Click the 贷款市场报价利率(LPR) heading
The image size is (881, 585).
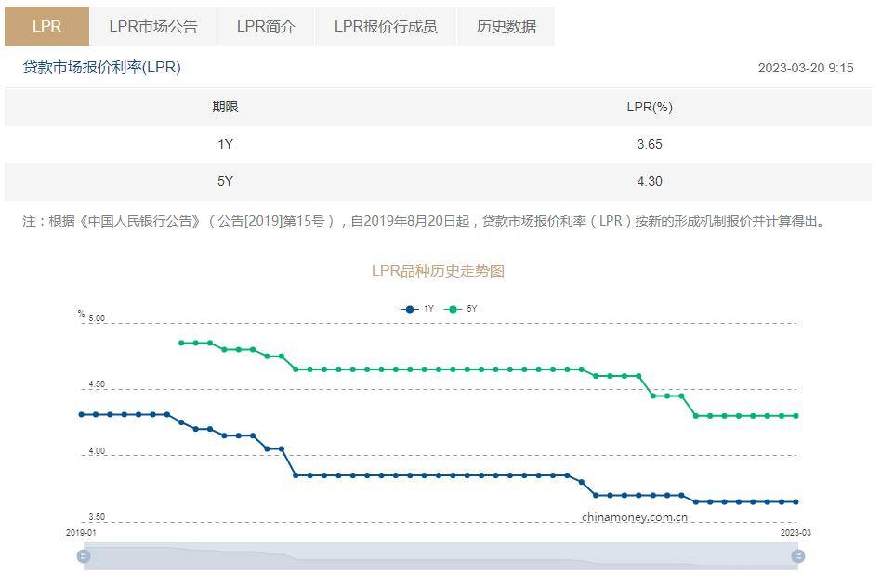101,68
